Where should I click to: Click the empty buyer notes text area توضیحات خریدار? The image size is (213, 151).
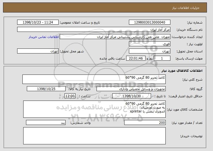pos(94,136)
